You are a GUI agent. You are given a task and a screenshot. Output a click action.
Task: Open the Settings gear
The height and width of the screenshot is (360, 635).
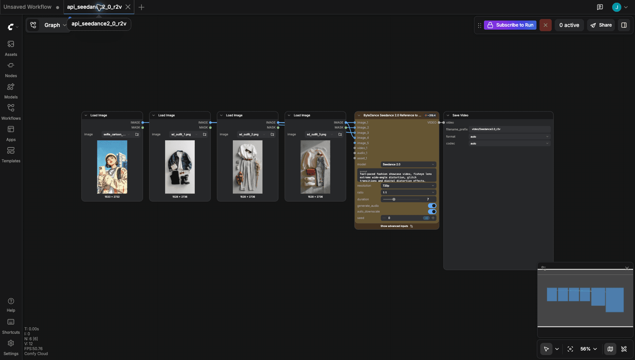(11, 347)
